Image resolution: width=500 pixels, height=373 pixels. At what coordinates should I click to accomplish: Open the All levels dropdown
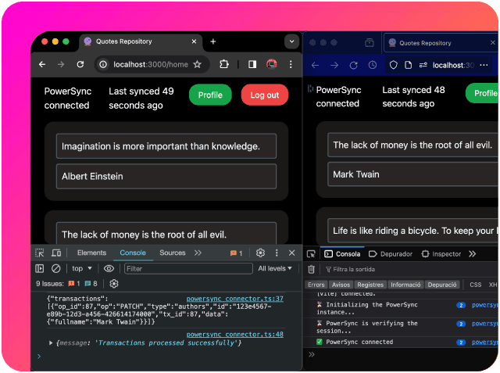pos(275,269)
